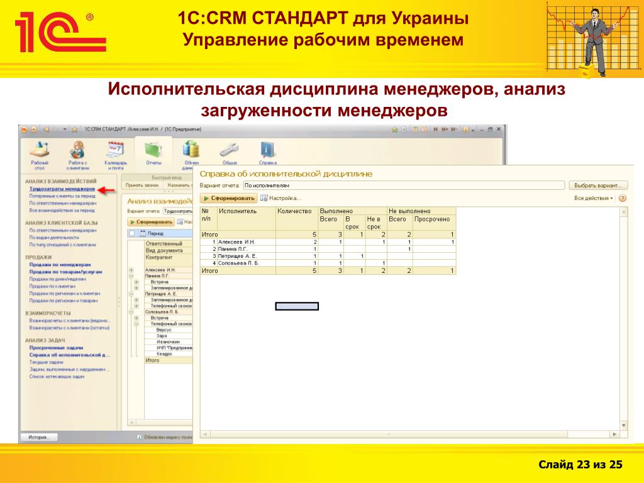Image resolution: width=644 pixels, height=483 pixels.
Task: Open the История button
Action: 39,437
